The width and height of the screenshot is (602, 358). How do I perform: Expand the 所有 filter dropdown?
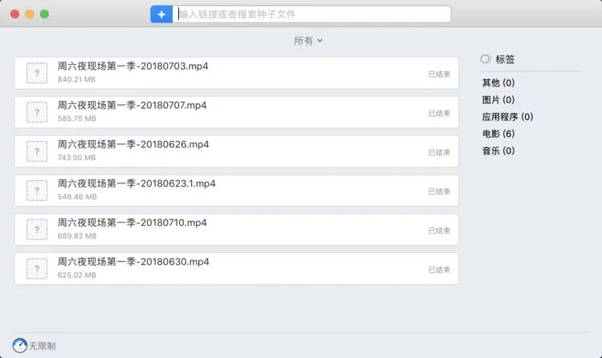308,41
